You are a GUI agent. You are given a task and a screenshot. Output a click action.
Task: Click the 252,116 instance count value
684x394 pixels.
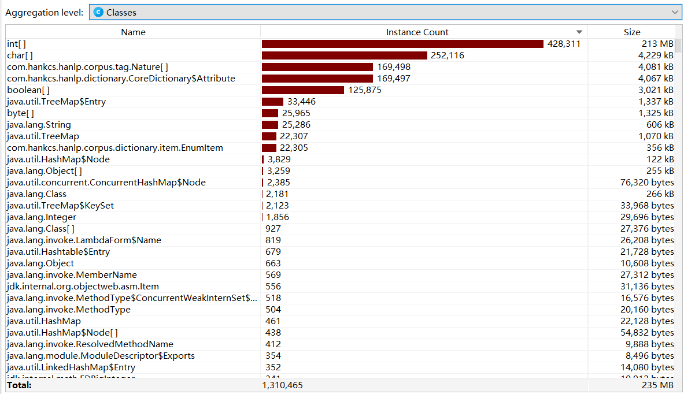(447, 55)
